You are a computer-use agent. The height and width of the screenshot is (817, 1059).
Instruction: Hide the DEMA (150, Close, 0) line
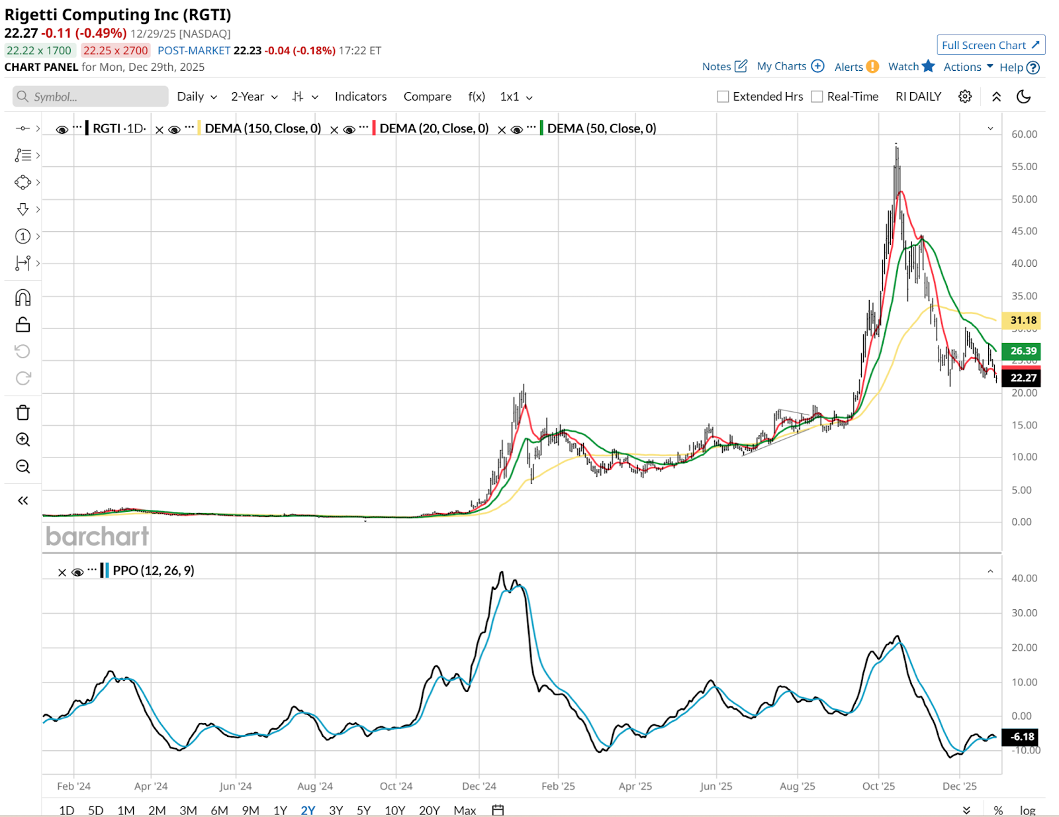pyautogui.click(x=174, y=130)
